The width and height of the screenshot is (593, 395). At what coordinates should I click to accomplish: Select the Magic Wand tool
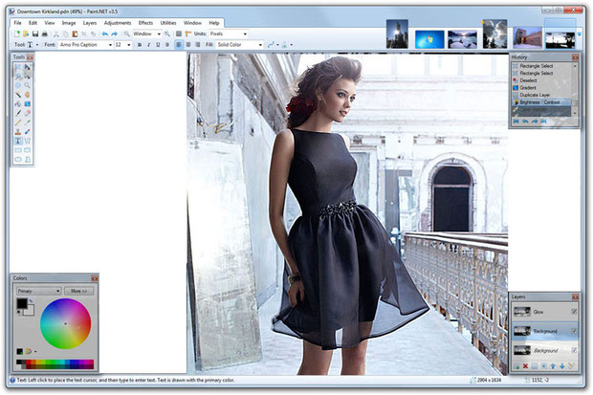click(x=18, y=95)
